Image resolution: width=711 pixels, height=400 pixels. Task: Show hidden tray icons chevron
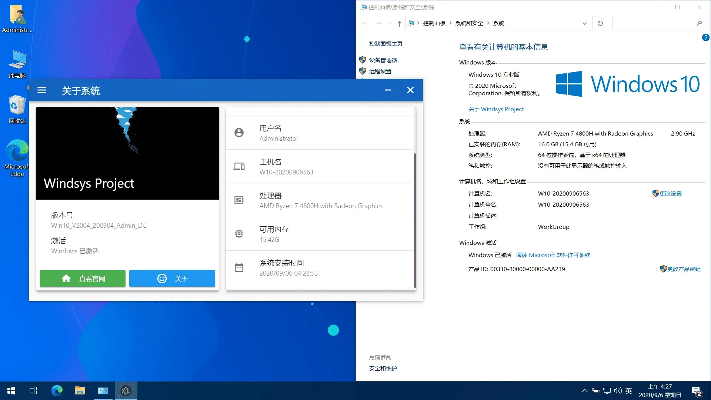[x=584, y=391]
